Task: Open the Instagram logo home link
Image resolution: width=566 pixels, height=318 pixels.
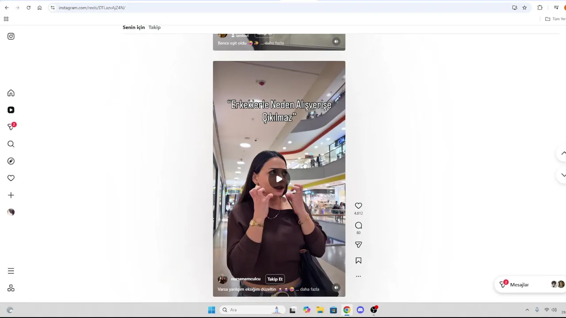Action: pos(11,36)
